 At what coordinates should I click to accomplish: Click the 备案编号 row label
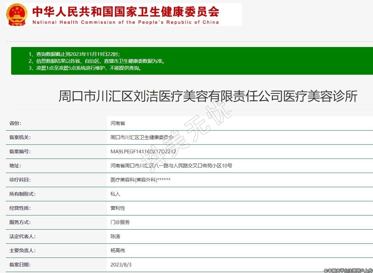pos(20,152)
